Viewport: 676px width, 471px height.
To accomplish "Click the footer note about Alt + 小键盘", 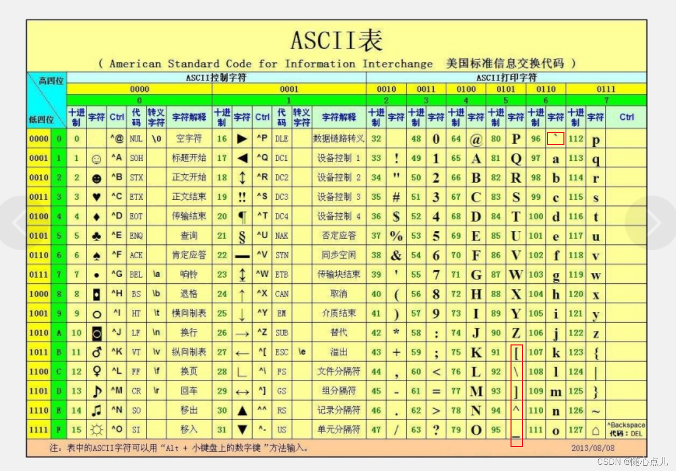I will point(179,448).
